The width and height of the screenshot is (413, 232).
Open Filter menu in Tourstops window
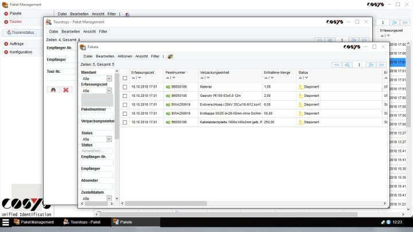pos(103,32)
